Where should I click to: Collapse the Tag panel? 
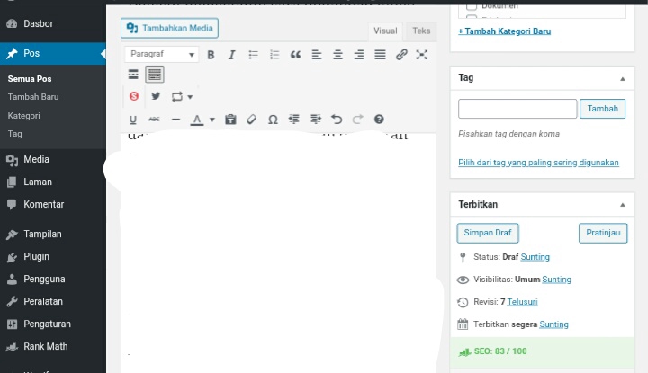[623, 79]
